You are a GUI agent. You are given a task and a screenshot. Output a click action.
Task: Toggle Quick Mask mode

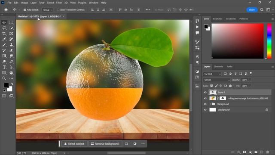pyautogui.click(x=4, y=96)
